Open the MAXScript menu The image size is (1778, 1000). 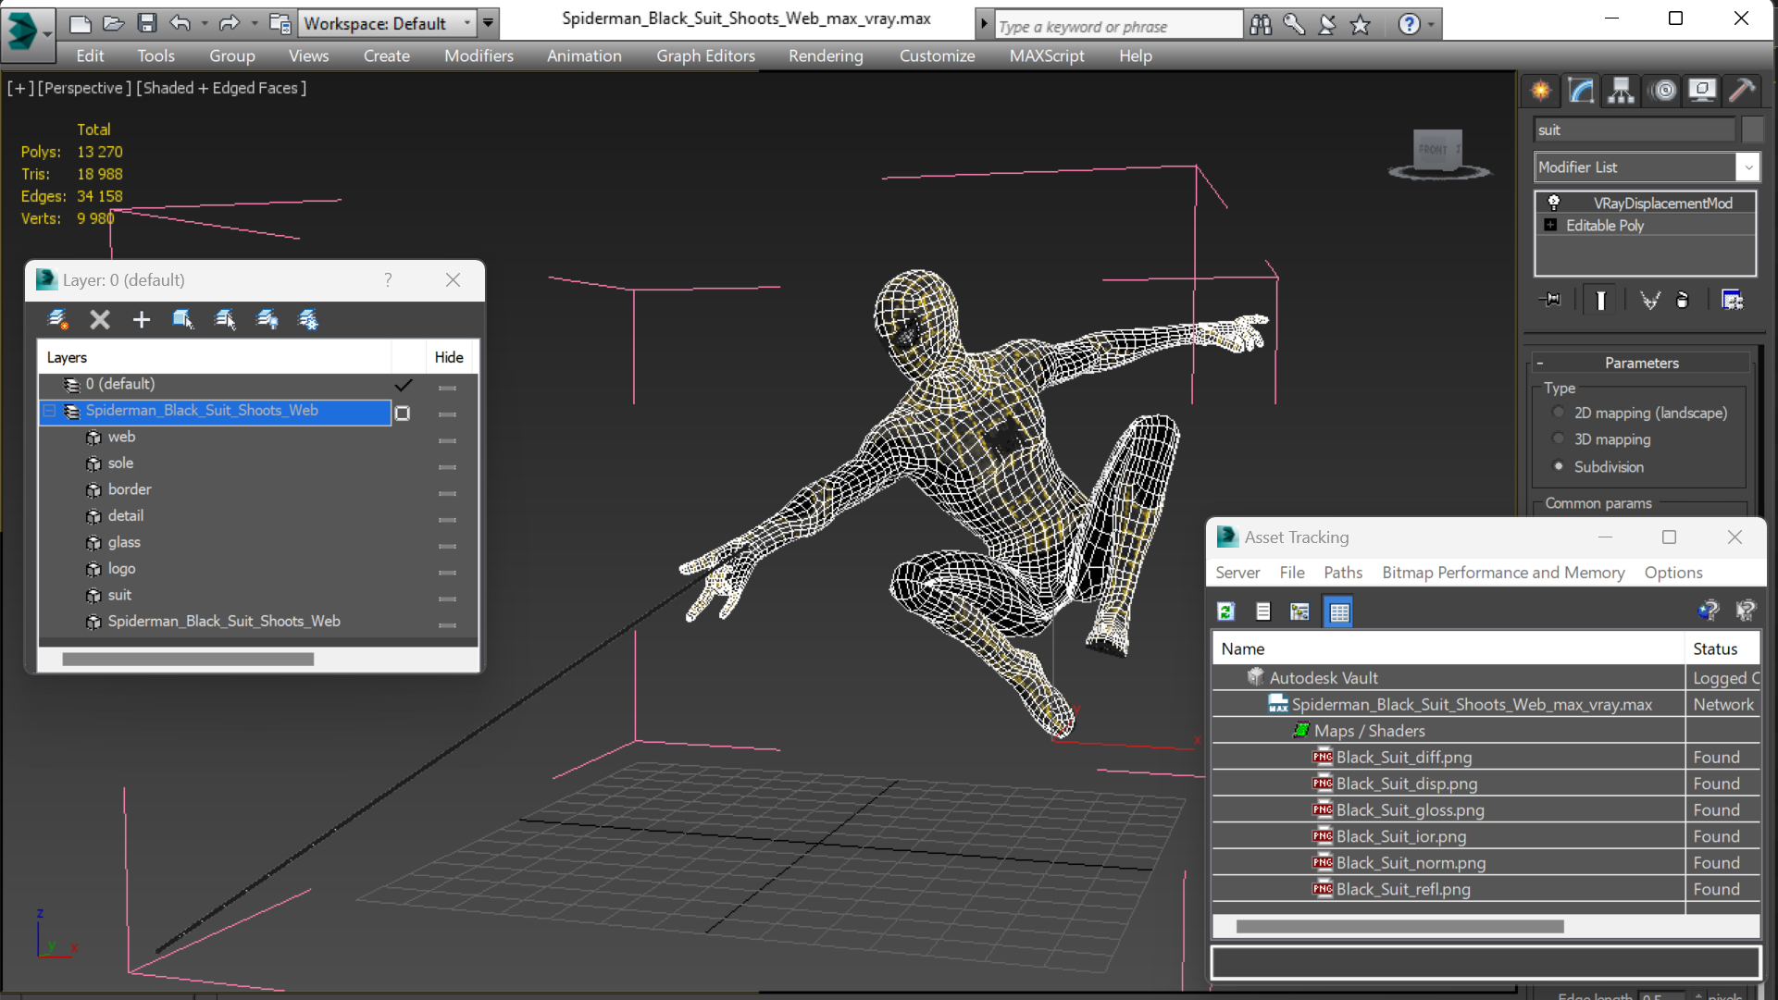coord(1047,56)
